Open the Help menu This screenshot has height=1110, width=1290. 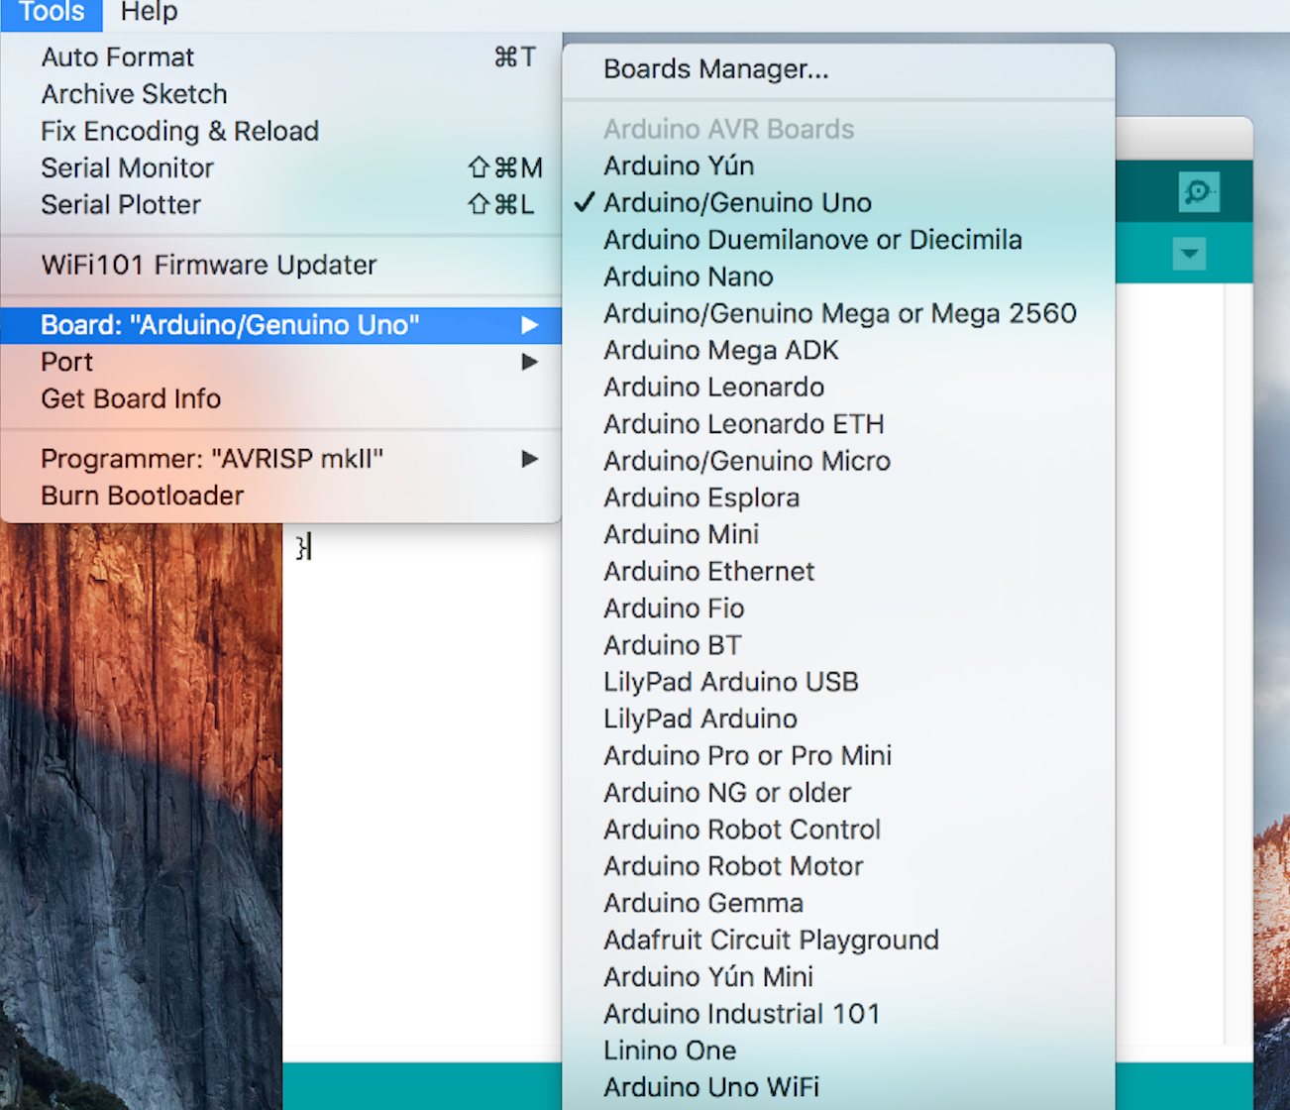tap(149, 12)
